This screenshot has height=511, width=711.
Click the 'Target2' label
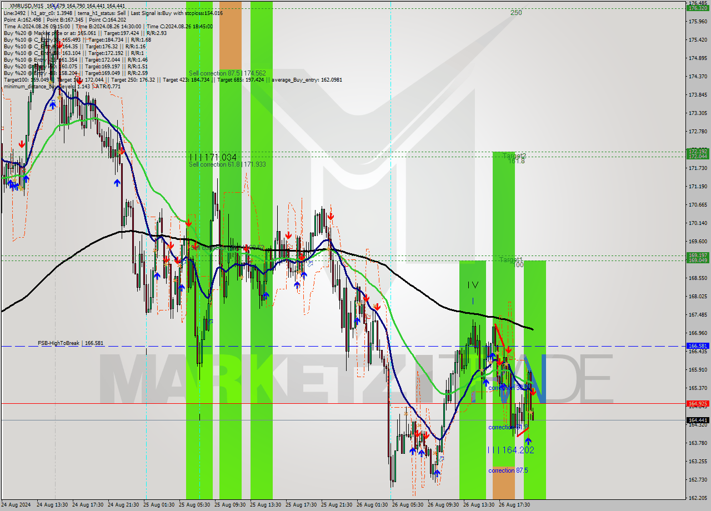(x=514, y=156)
